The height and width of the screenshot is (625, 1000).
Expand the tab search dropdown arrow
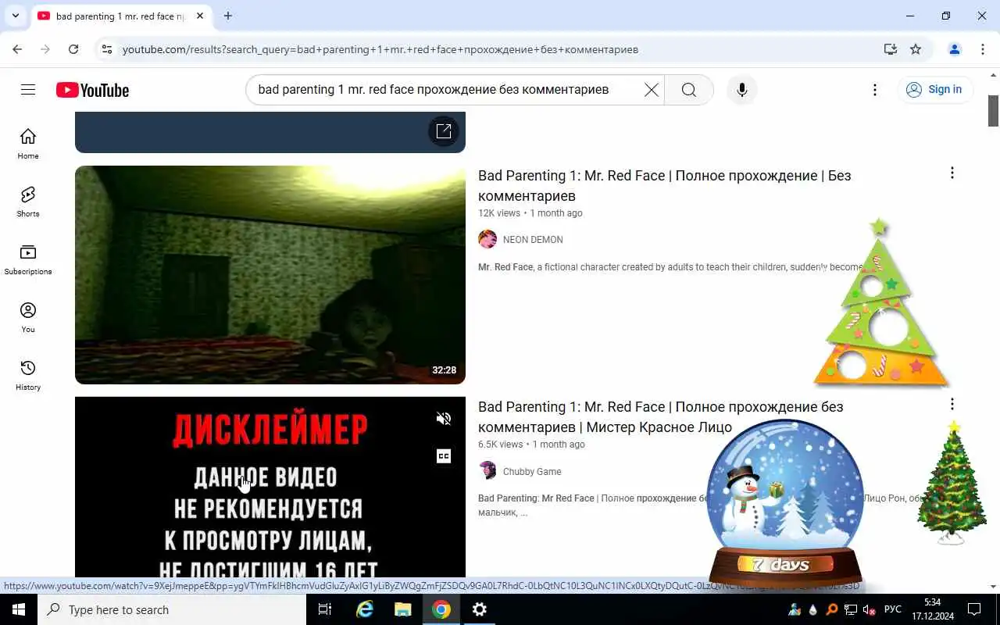16,16
